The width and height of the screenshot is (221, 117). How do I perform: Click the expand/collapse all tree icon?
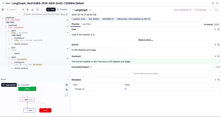pyautogui.click(x=23, y=10)
